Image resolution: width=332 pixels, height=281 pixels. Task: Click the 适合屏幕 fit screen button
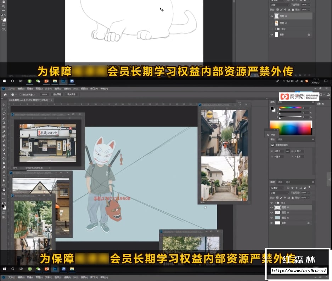57,94
